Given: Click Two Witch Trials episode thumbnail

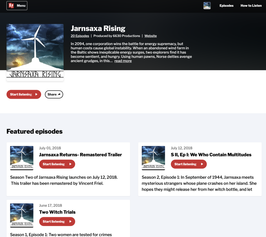Looking at the screenshot, I should click(x=22, y=215).
